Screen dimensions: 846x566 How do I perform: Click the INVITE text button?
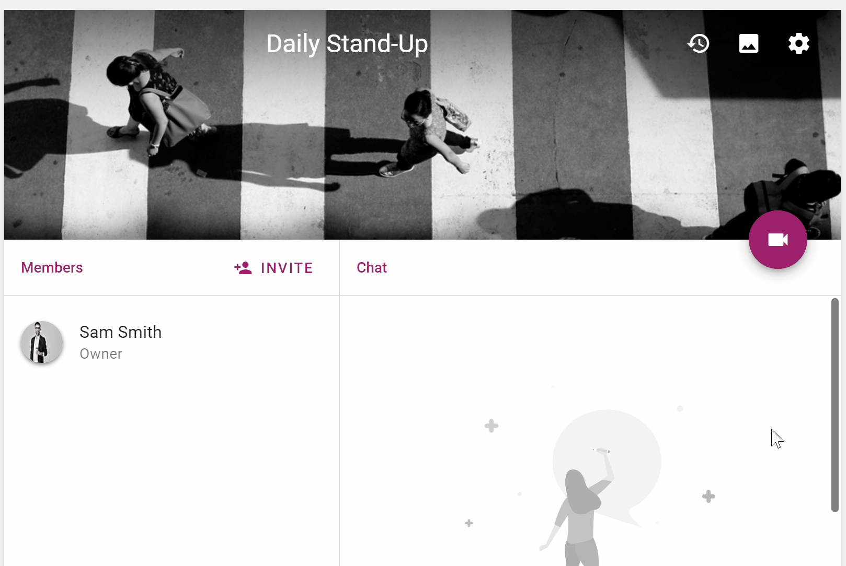pyautogui.click(x=287, y=268)
